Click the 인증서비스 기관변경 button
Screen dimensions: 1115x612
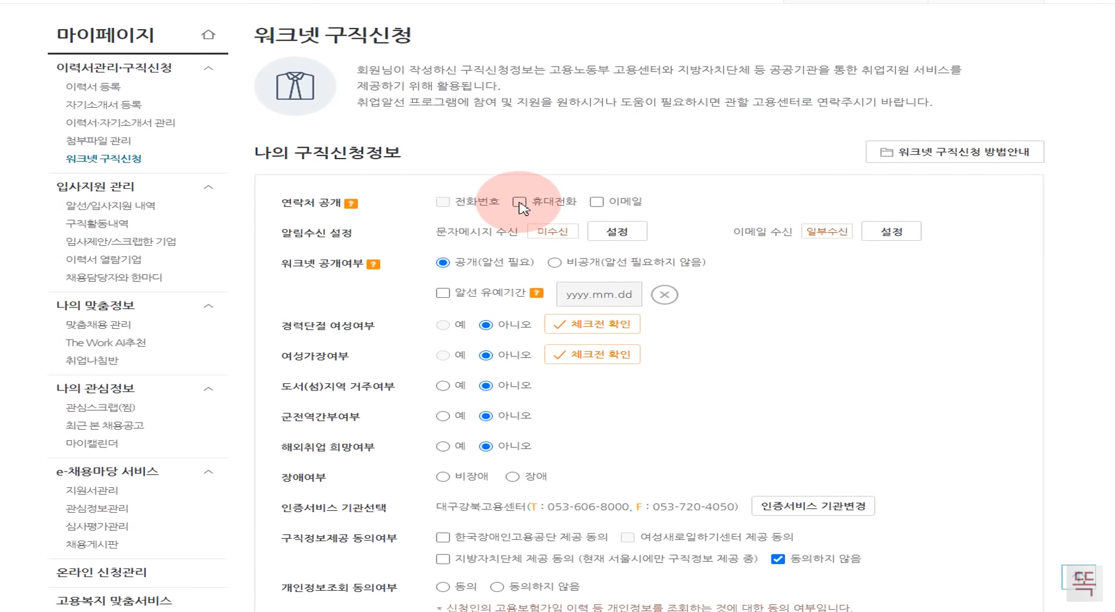[813, 506]
